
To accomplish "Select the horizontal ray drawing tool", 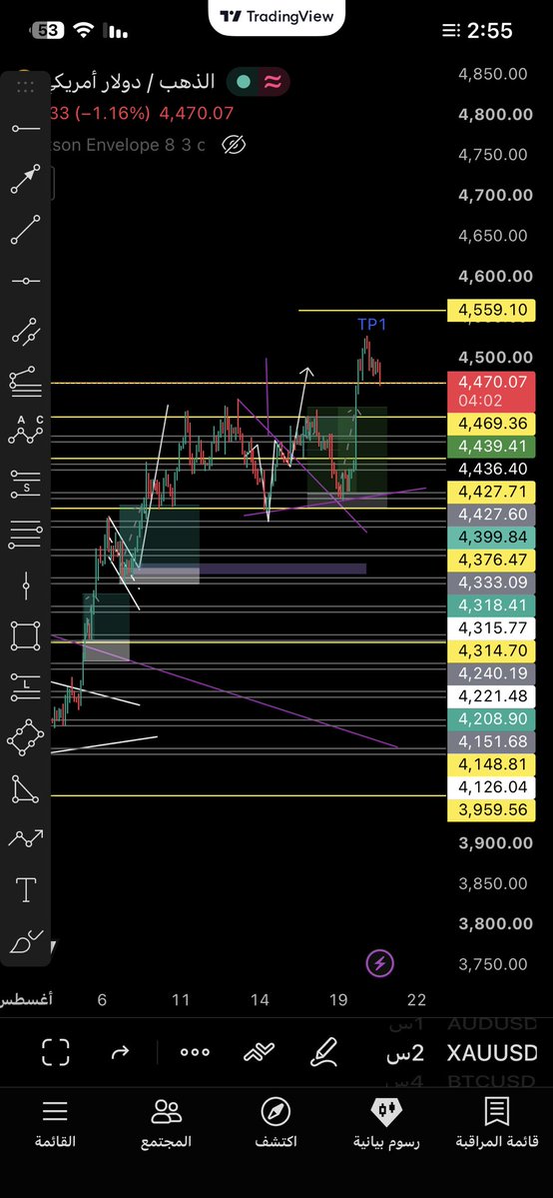I will tap(25, 128).
